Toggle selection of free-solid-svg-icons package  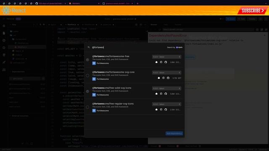coord(87,91)
